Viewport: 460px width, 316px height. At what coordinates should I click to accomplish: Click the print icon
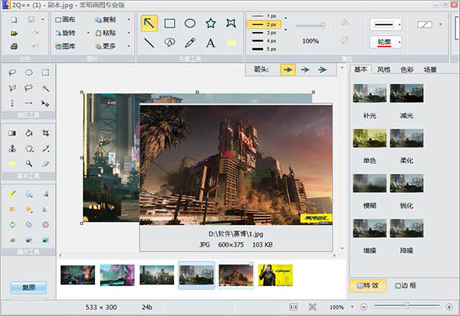pos(14,46)
